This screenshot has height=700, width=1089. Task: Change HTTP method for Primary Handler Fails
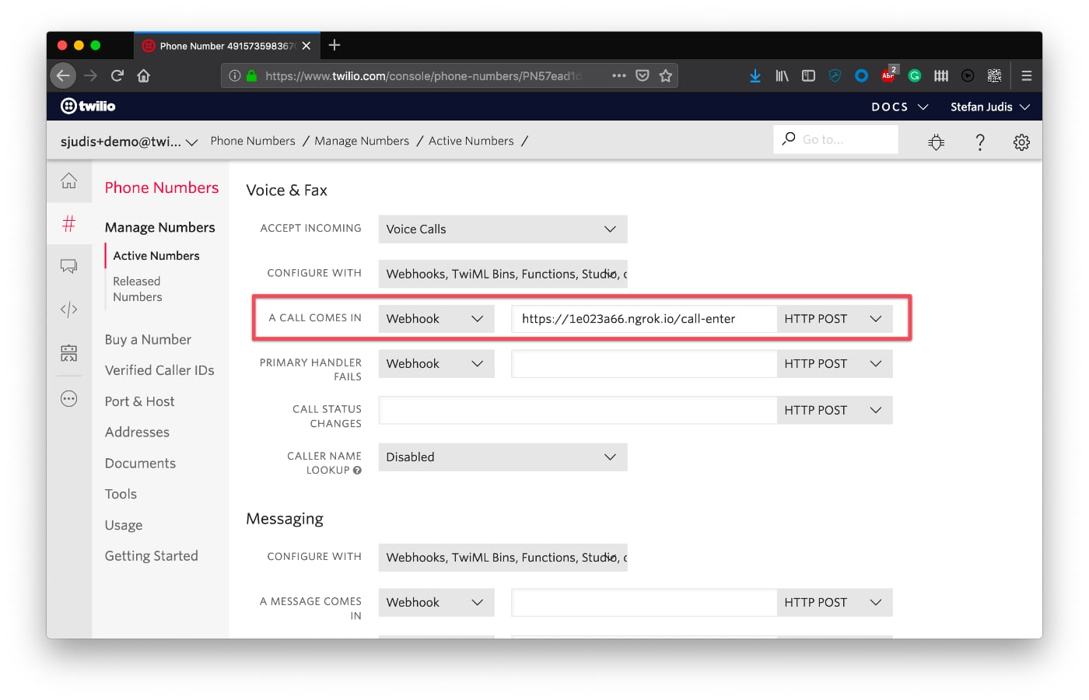(x=835, y=363)
